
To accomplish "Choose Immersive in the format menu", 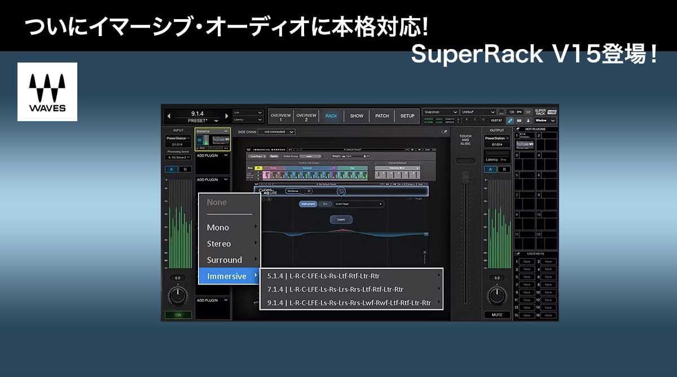I will point(229,276).
